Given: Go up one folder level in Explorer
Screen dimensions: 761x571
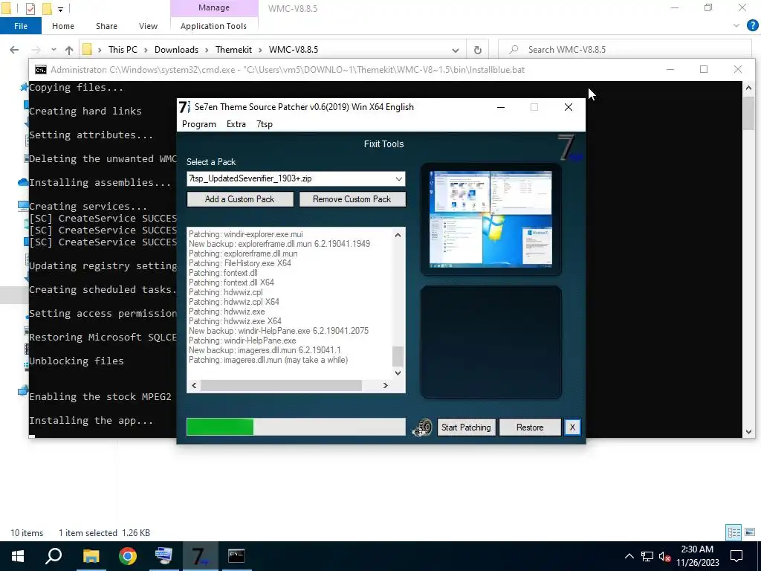Looking at the screenshot, I should pyautogui.click(x=69, y=50).
